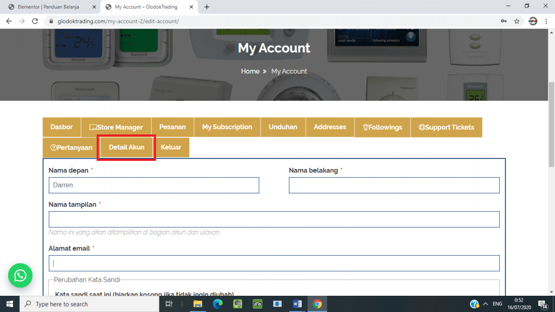The width and height of the screenshot is (555, 312).
Task: Click the Keluar logout button
Action: tap(171, 147)
